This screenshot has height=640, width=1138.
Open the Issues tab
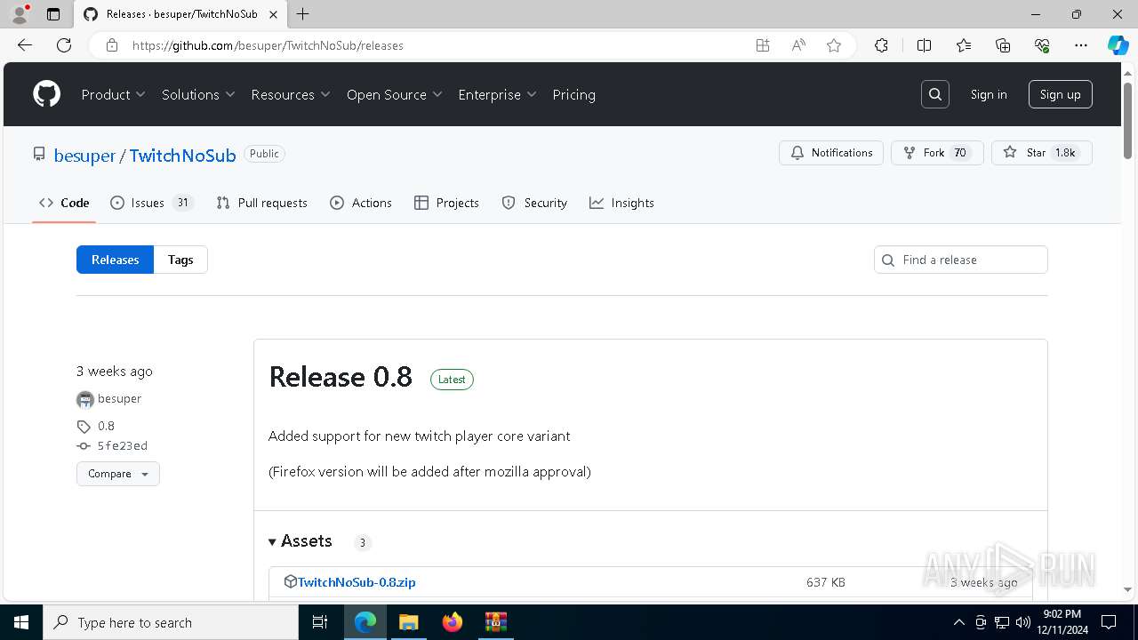(x=151, y=203)
